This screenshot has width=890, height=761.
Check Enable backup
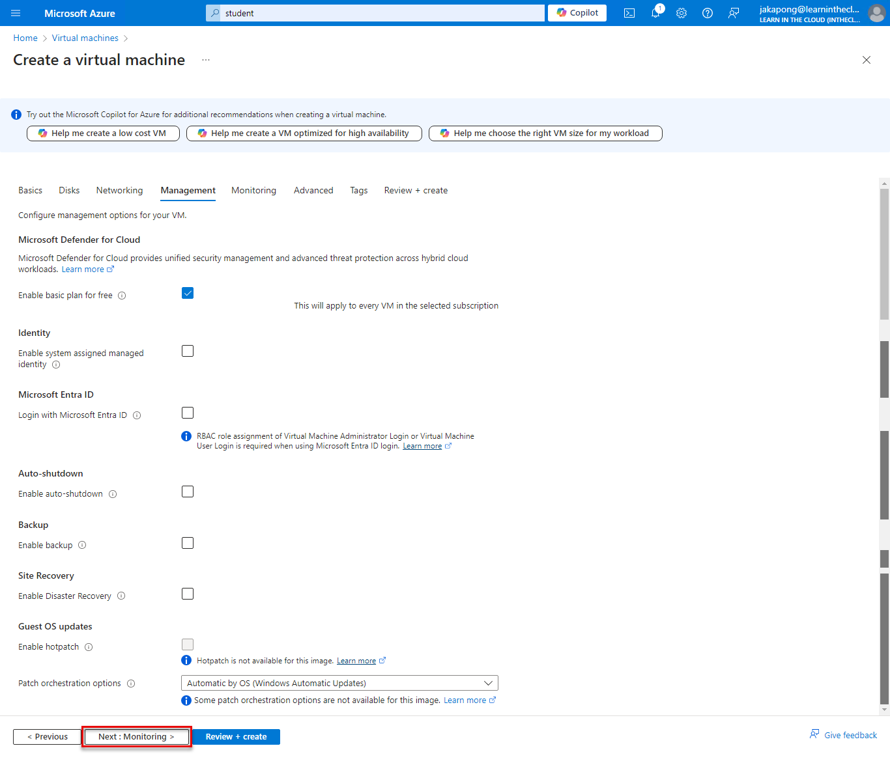tap(188, 543)
